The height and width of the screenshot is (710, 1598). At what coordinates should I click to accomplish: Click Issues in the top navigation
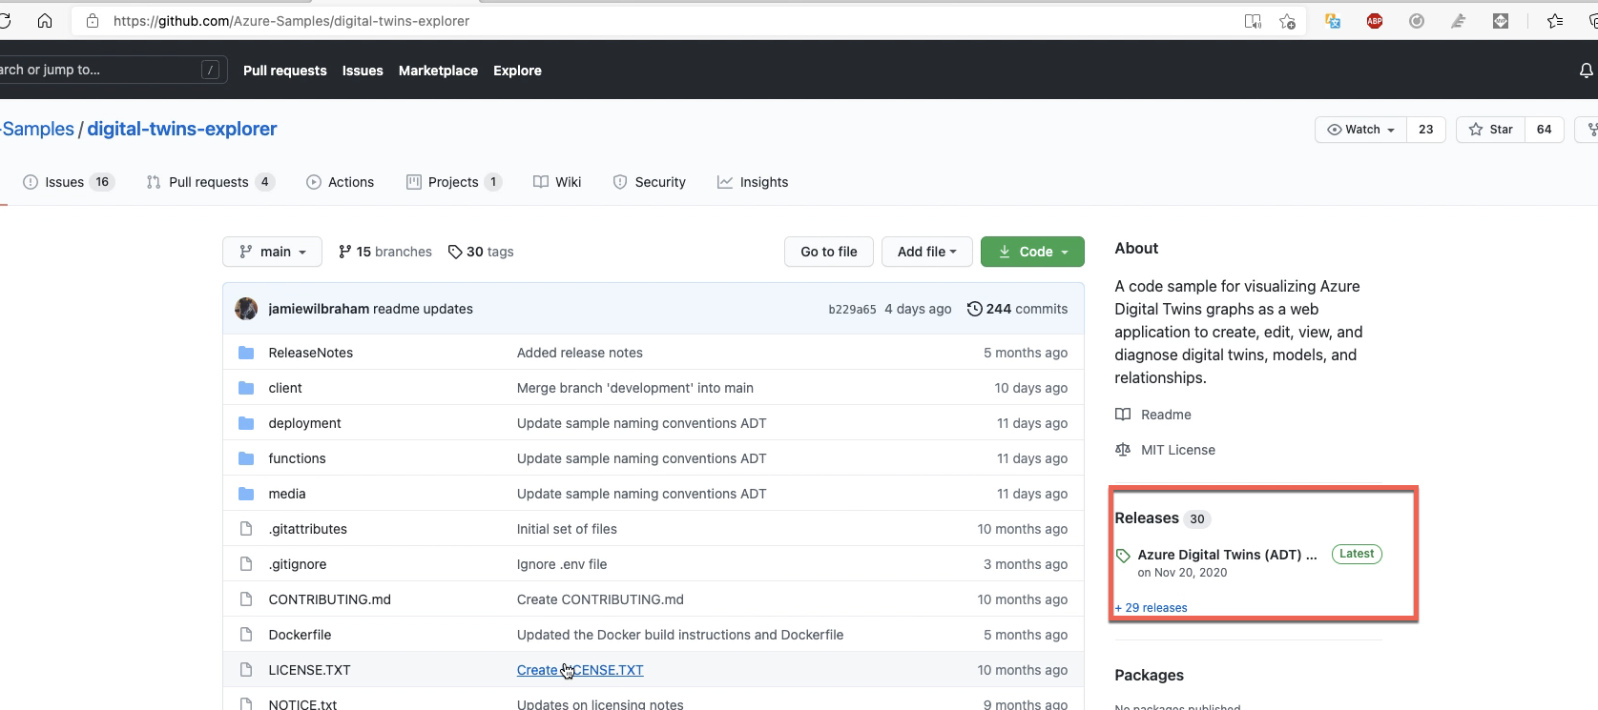pyautogui.click(x=363, y=71)
